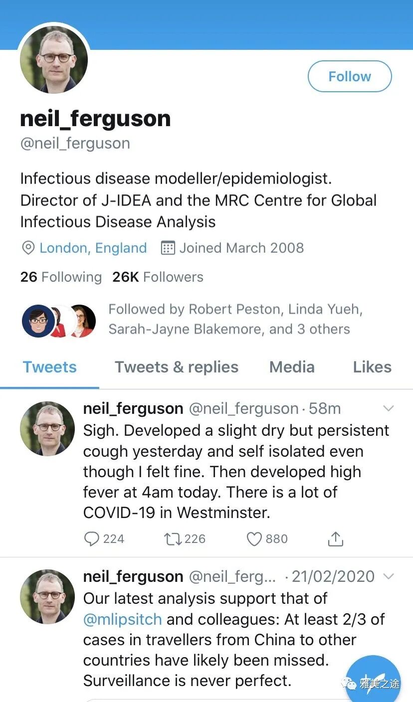Viewport: 413px width, 702px height.
Task: Open the London, England location link
Action: 93,248
